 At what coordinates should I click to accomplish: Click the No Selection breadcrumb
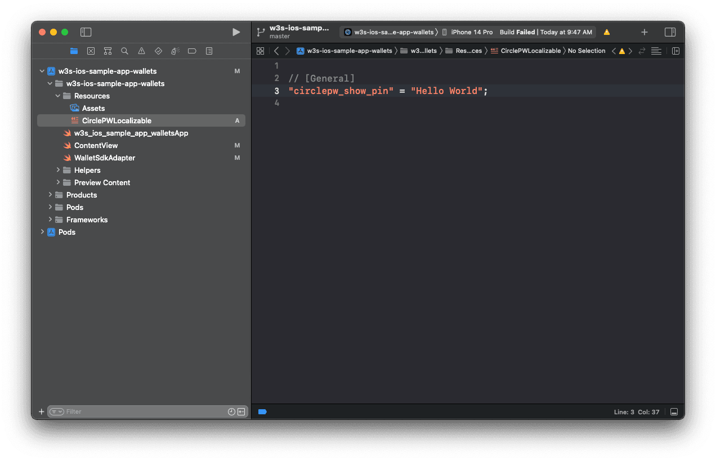tap(587, 51)
